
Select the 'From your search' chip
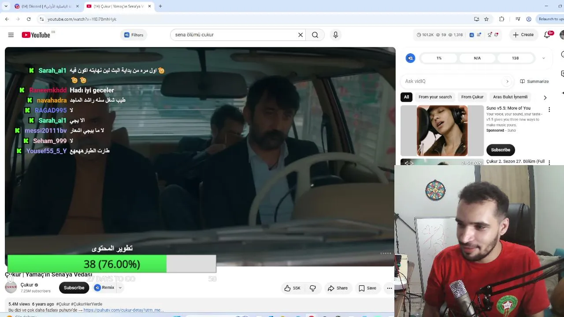point(435,97)
